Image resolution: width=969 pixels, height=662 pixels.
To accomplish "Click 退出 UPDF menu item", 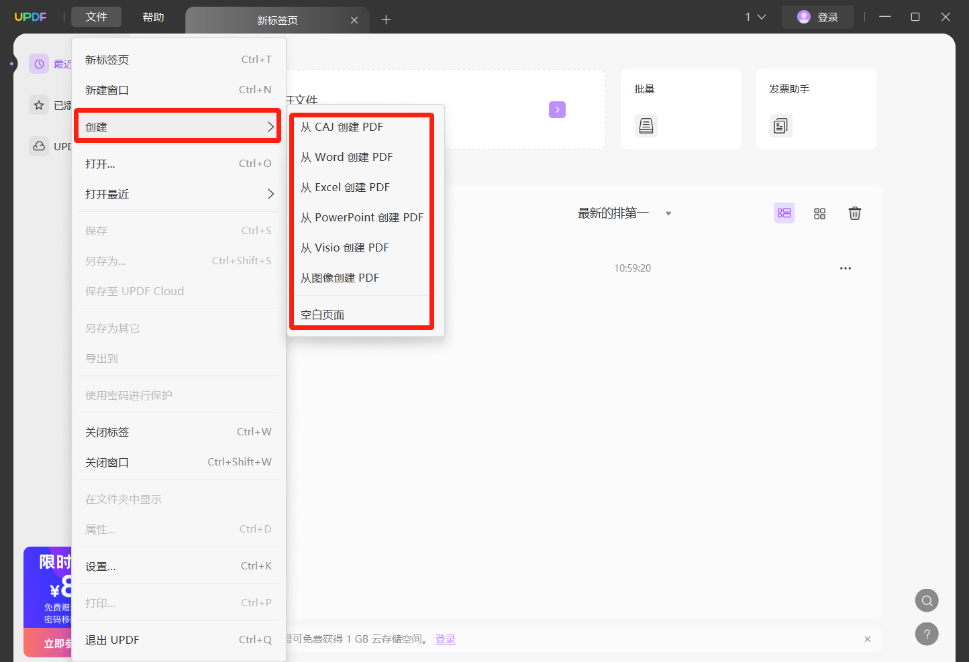I will [x=178, y=640].
